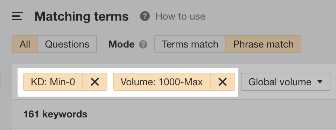Select Phrase match mode
Image resolution: width=336 pixels, height=130 pixels.
pyautogui.click(x=263, y=44)
